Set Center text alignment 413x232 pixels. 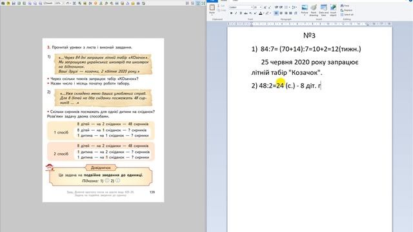281,13
